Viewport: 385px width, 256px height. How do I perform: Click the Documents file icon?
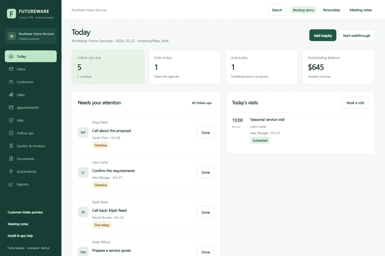pos(11,159)
